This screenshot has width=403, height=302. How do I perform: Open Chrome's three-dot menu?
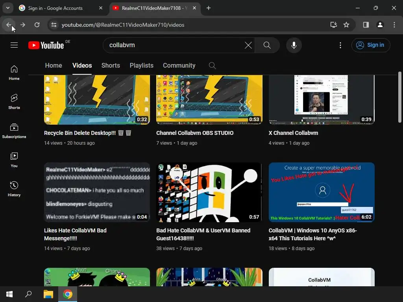(394, 25)
